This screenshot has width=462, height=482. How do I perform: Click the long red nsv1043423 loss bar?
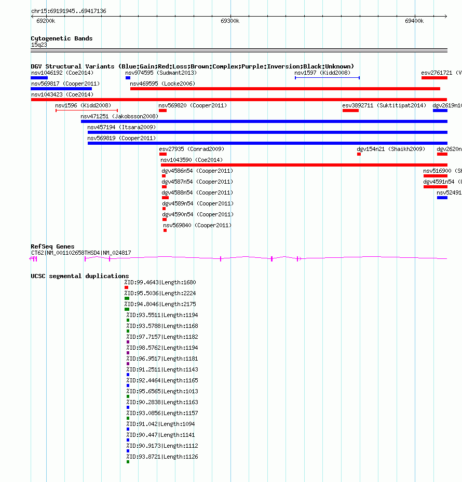point(239,100)
